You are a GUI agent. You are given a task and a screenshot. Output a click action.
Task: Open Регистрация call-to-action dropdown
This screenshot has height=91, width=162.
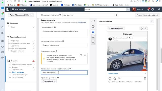click(49, 81)
